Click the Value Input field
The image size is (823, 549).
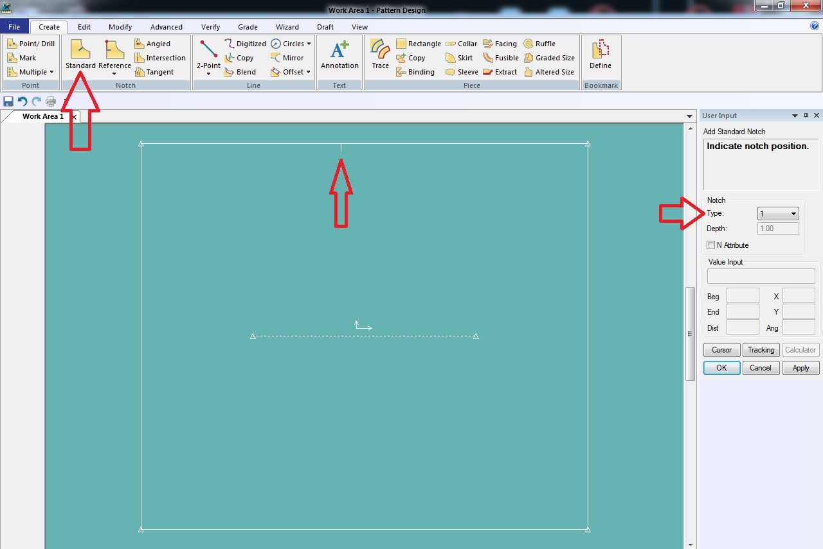point(761,276)
